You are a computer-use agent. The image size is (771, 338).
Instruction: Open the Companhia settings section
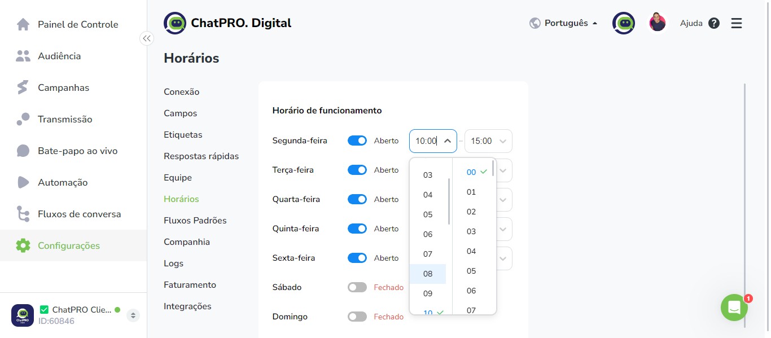coord(187,242)
